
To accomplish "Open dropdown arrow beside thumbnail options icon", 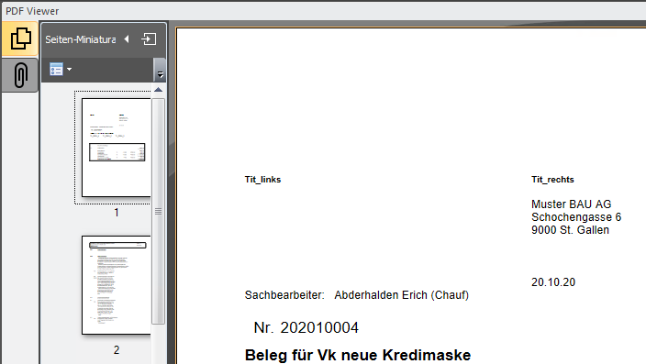I will pos(69,69).
